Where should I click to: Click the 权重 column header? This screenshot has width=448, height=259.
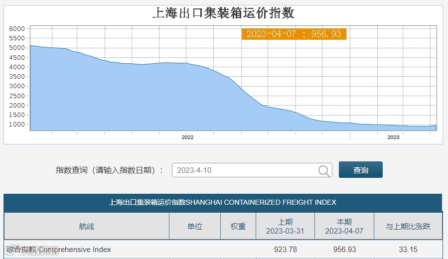[x=238, y=227]
